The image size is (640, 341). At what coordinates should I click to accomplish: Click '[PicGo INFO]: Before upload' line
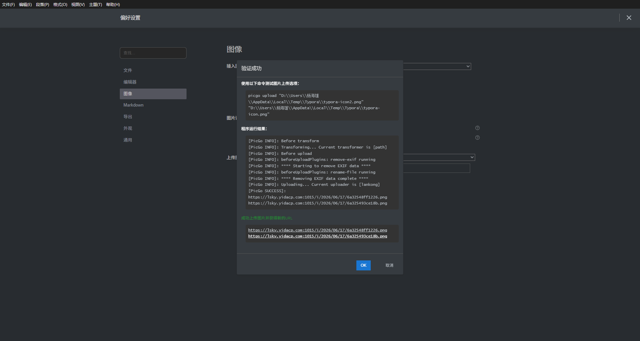pos(280,154)
